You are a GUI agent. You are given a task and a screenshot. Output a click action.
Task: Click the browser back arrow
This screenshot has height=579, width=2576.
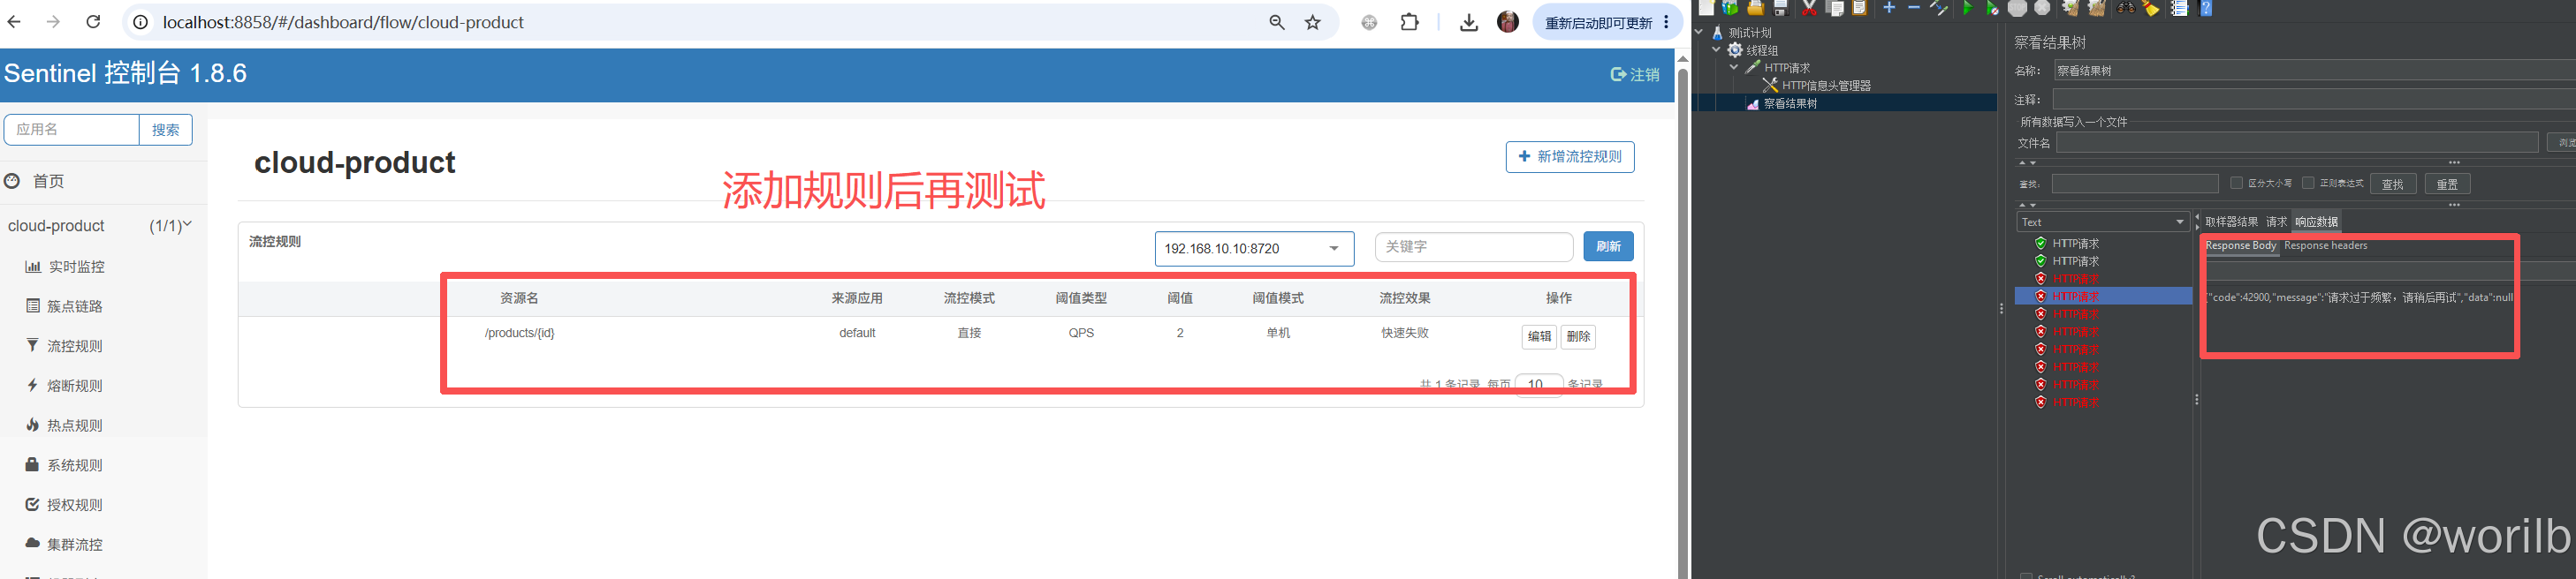14,22
